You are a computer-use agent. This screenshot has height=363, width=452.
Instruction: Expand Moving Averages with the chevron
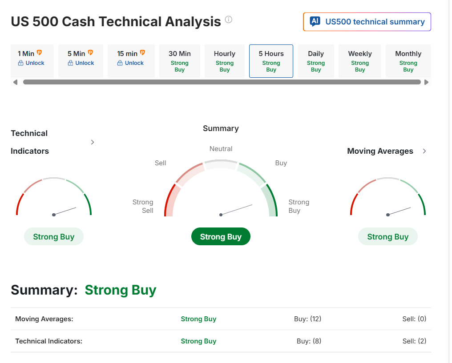click(x=424, y=151)
